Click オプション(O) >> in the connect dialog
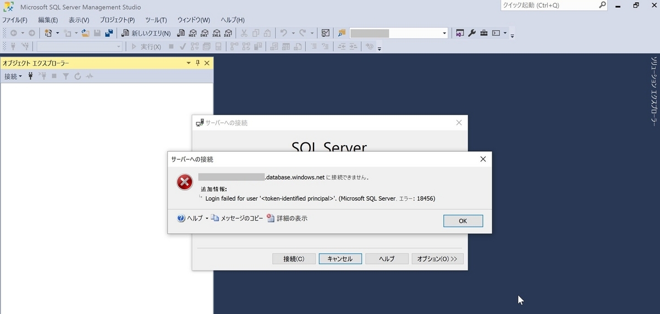Screen dimensions: 660x314 438,258
